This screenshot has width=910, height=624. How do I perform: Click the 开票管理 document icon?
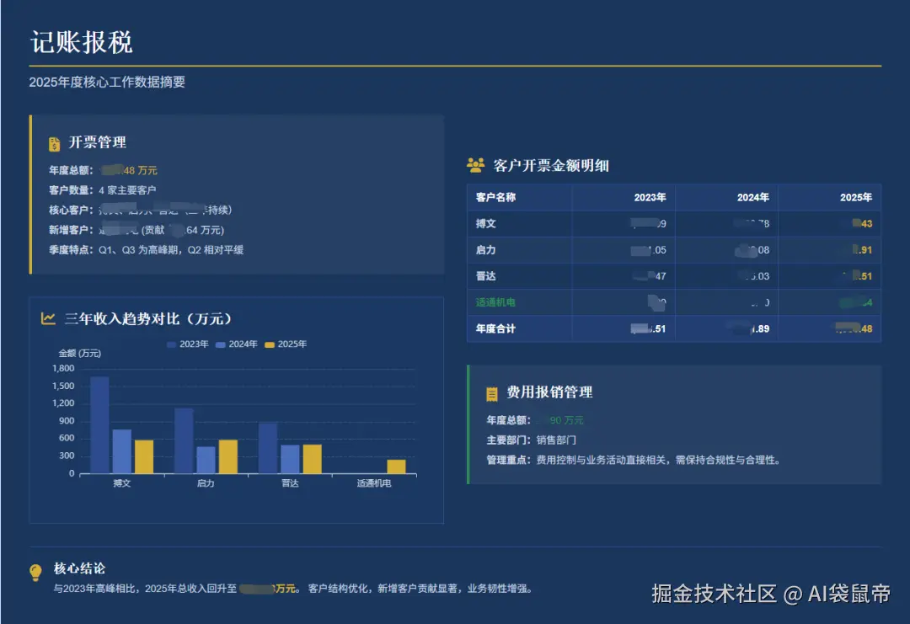point(54,141)
